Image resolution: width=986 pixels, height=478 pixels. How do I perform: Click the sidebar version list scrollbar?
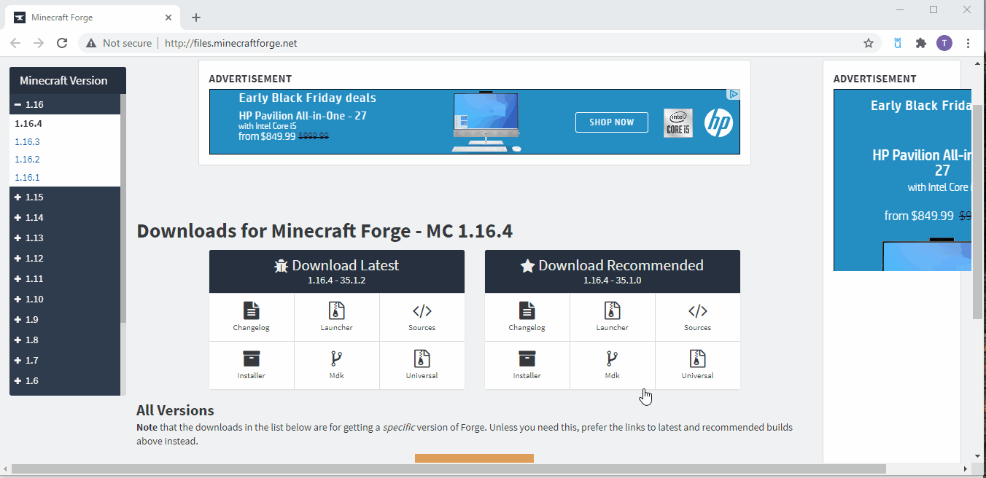pyautogui.click(x=123, y=208)
